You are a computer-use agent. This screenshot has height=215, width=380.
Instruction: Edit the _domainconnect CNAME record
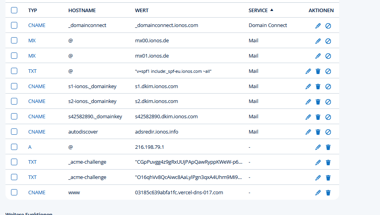click(x=318, y=25)
